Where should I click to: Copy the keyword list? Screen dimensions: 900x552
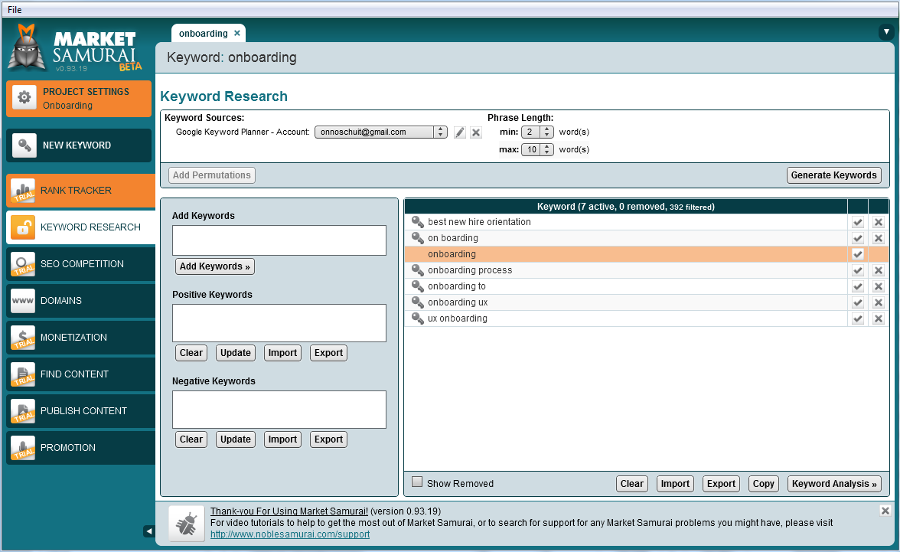pyautogui.click(x=764, y=484)
